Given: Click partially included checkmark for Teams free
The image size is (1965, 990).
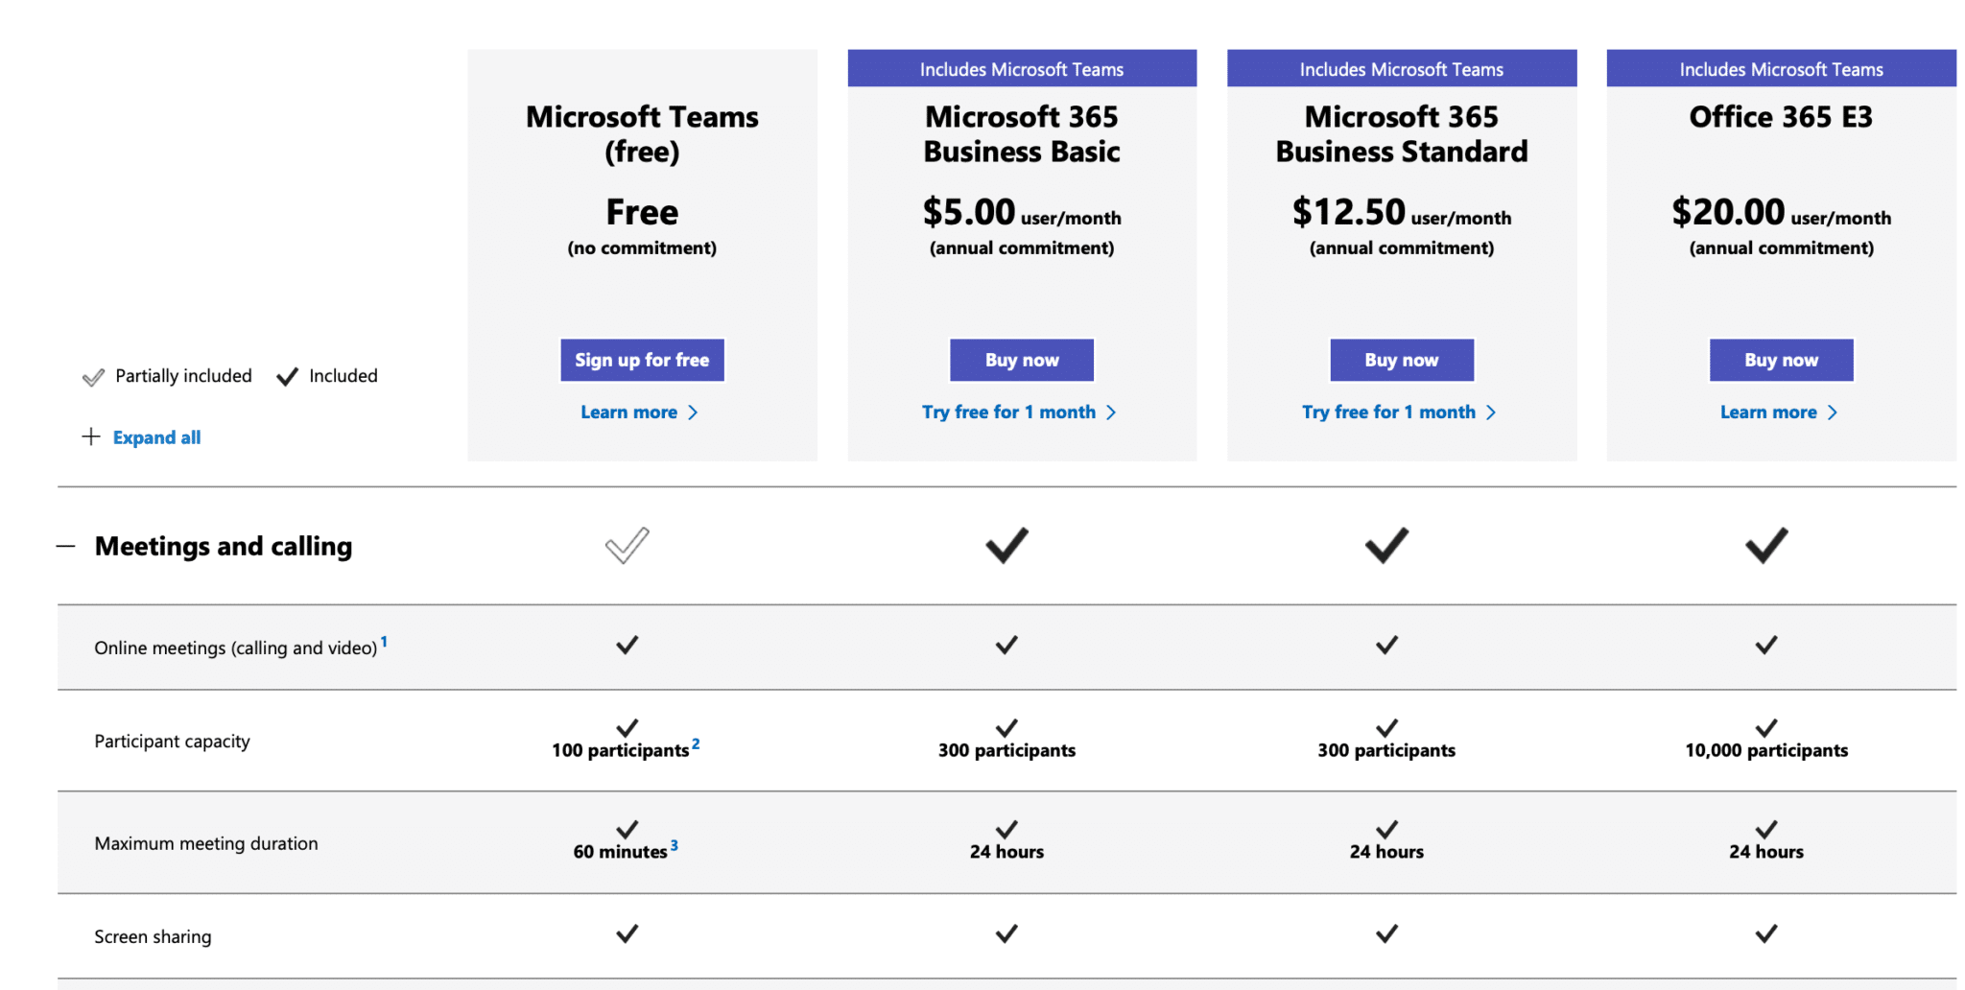Looking at the screenshot, I should click(627, 545).
